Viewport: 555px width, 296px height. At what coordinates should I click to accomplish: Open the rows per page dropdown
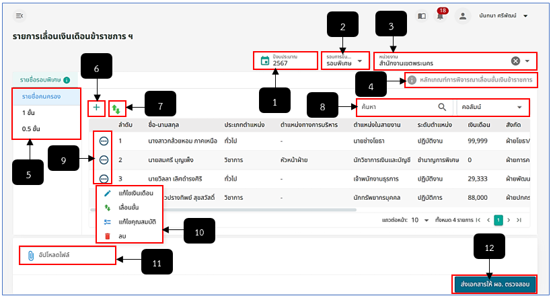coord(424,220)
